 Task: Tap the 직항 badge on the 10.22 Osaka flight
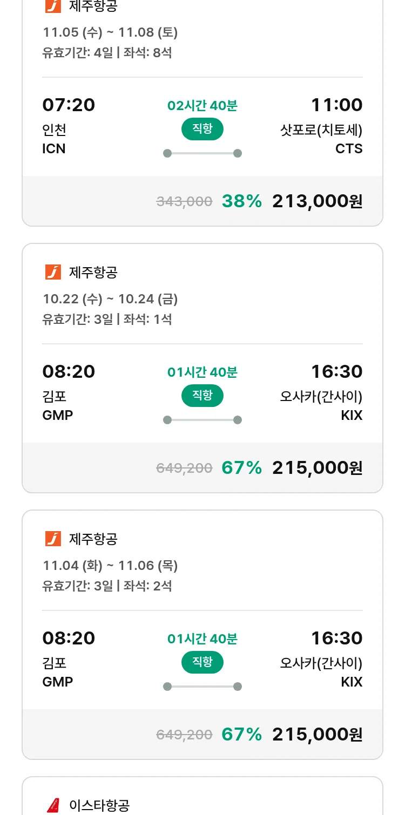tap(202, 396)
